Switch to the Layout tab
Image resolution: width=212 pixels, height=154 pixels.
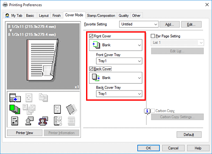[x=44, y=16]
